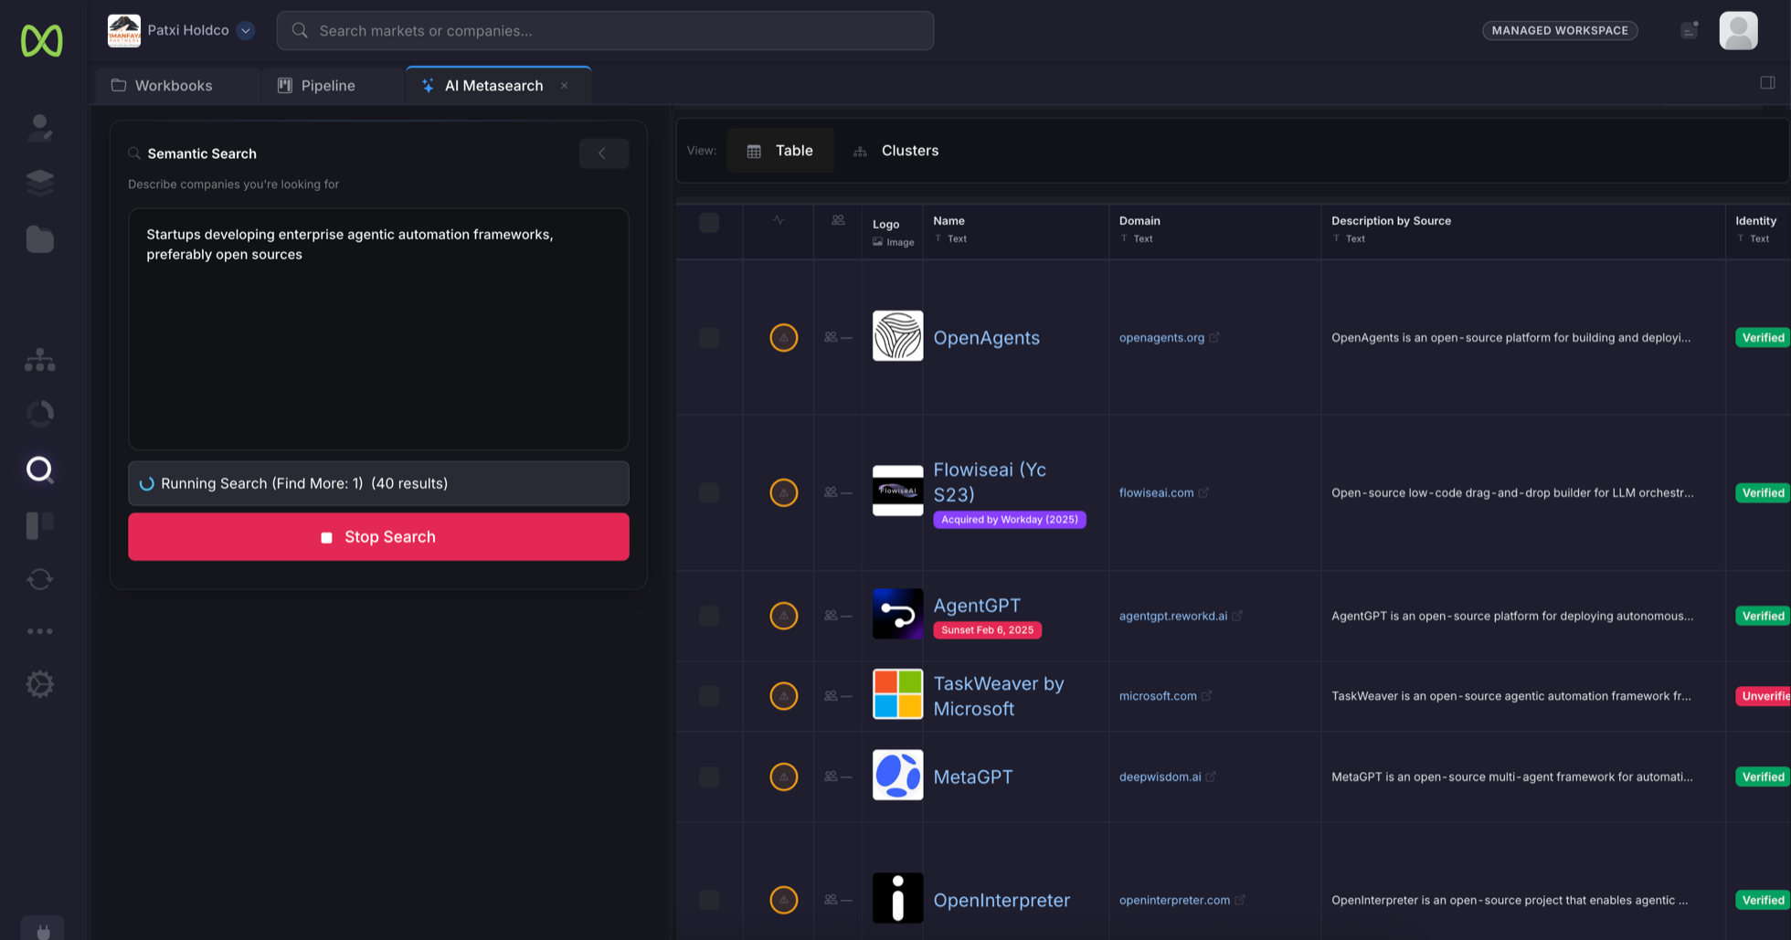Open the three-dots more sidebar icon
Image resolution: width=1791 pixels, height=940 pixels.
(39, 631)
